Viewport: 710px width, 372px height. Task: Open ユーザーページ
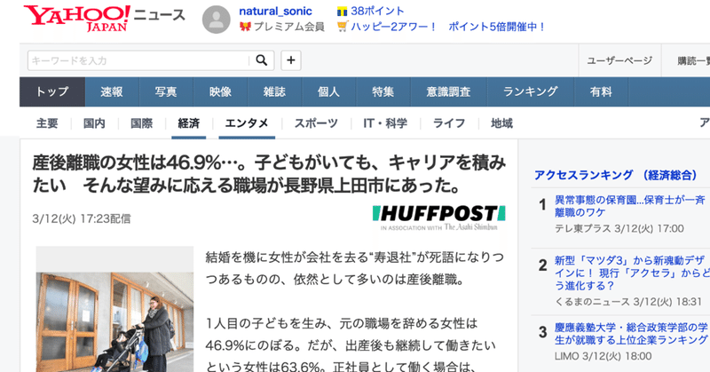[x=619, y=60]
